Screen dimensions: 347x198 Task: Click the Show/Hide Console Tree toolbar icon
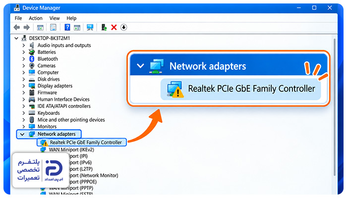pyautogui.click(x=40, y=28)
